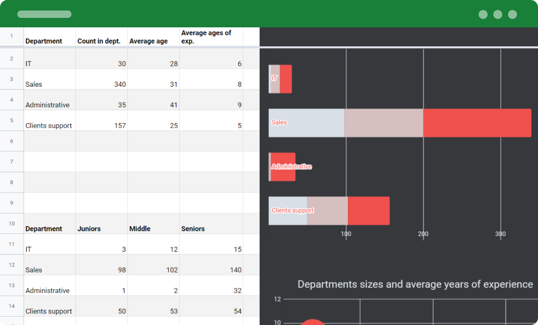Select the 'Count in dept.' header cell
The image size is (538, 325).
101,37
